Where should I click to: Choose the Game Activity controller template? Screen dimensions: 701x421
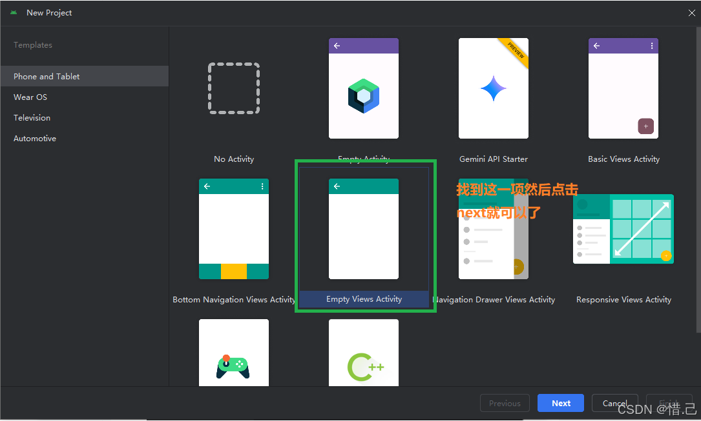click(234, 353)
